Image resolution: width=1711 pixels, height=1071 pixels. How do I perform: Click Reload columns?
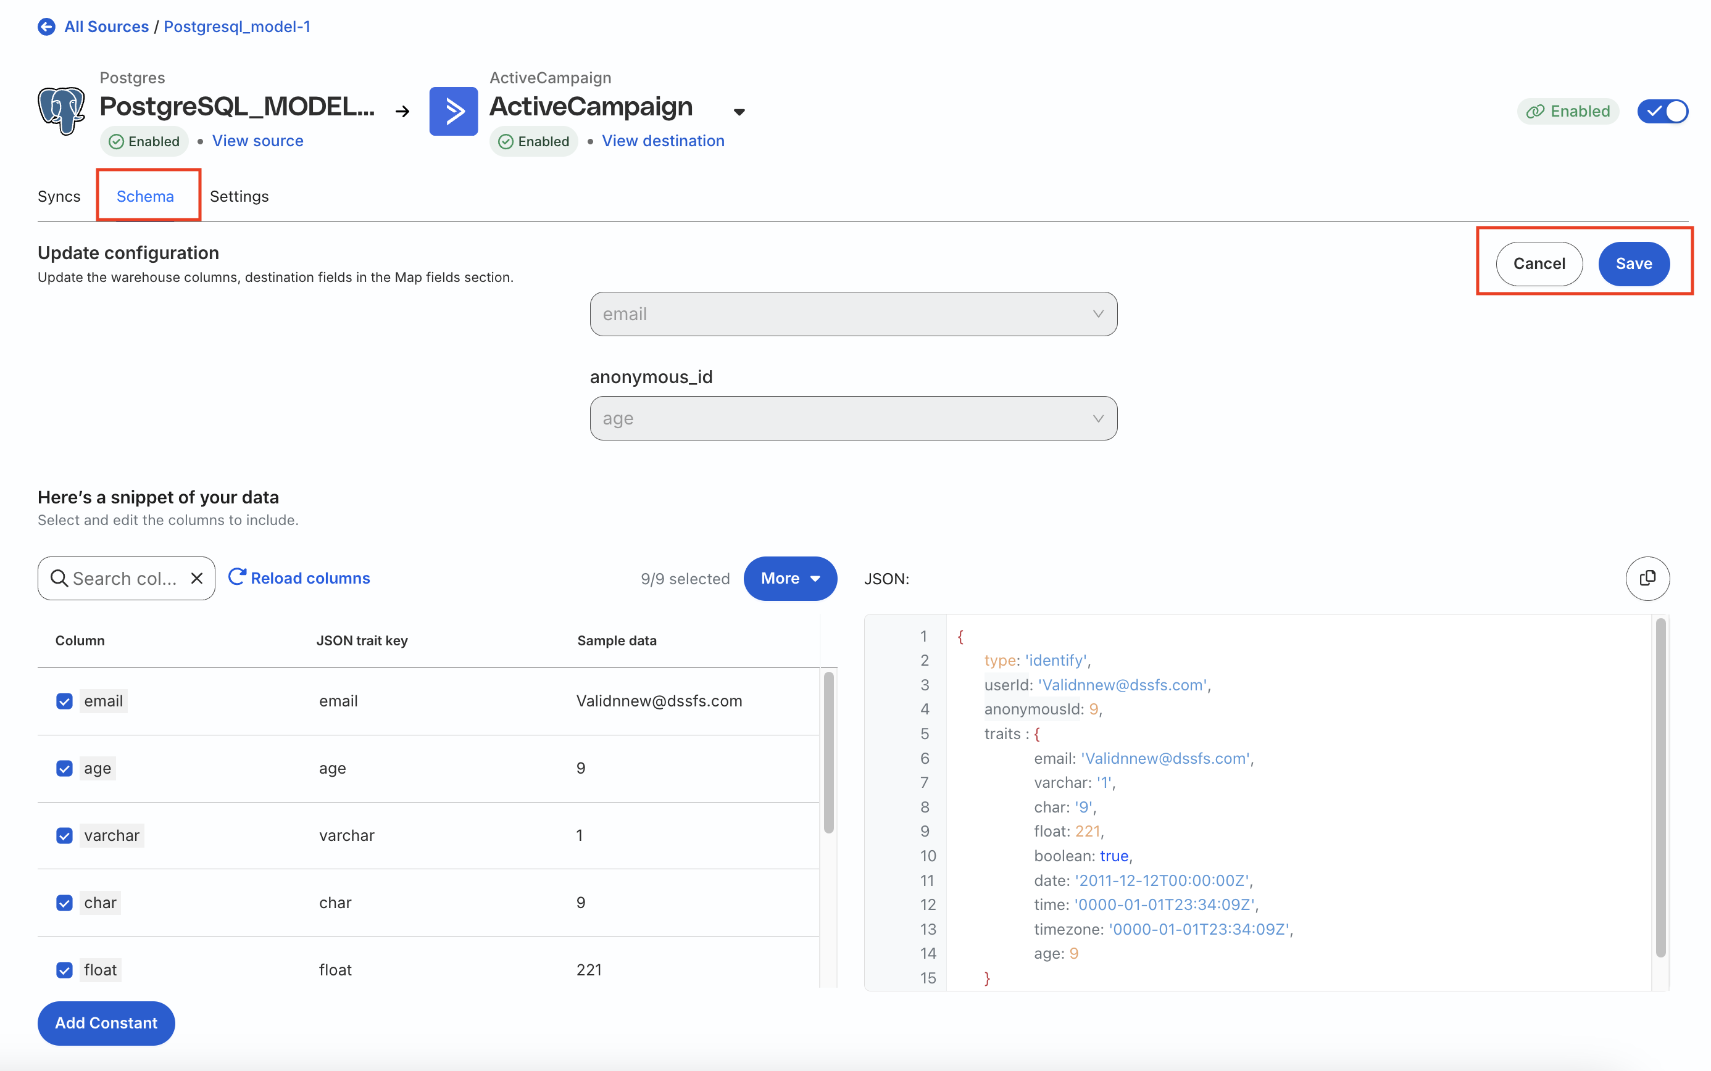[310, 578]
